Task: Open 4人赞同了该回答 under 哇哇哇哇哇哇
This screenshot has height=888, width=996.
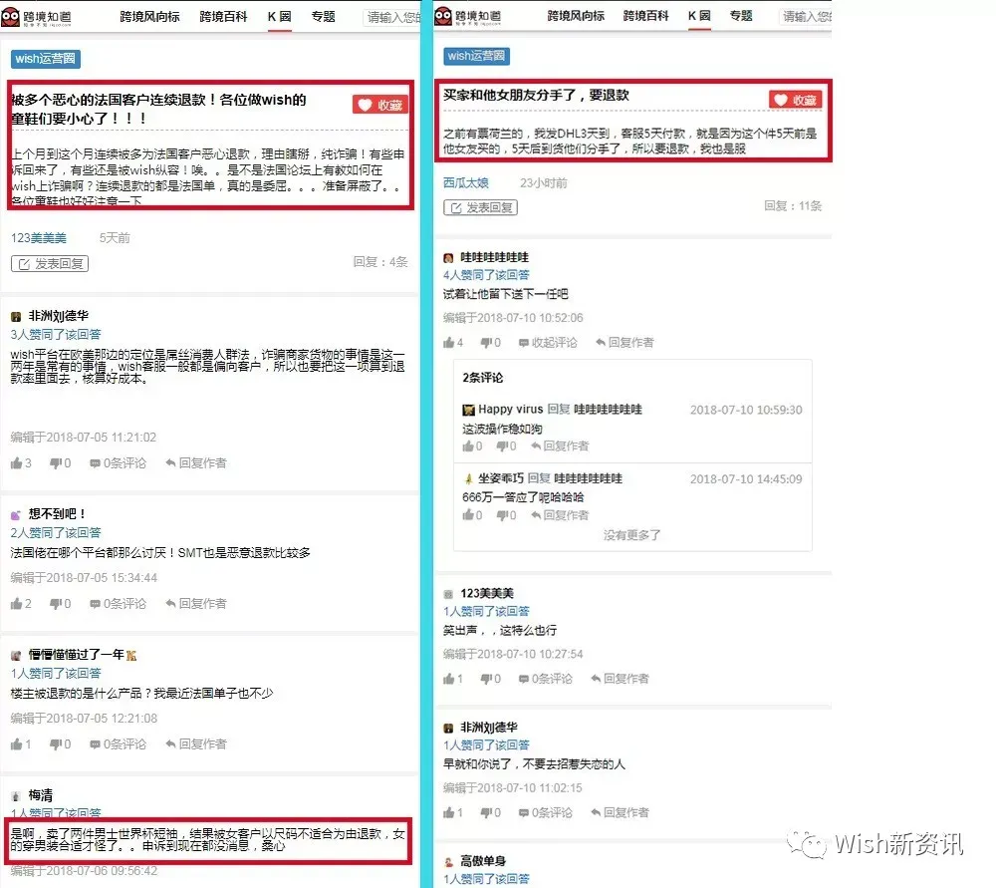Action: pyautogui.click(x=486, y=275)
